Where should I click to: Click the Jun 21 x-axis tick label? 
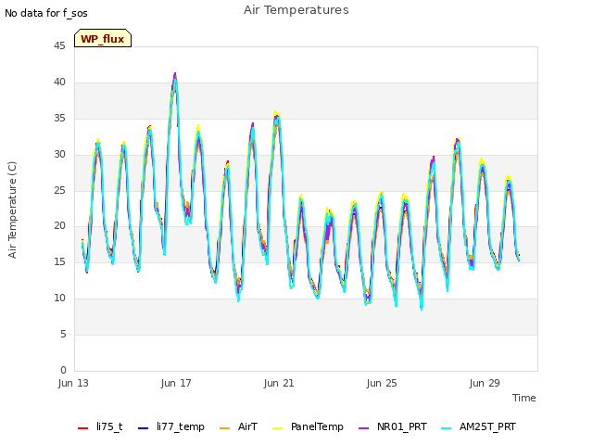click(x=279, y=383)
